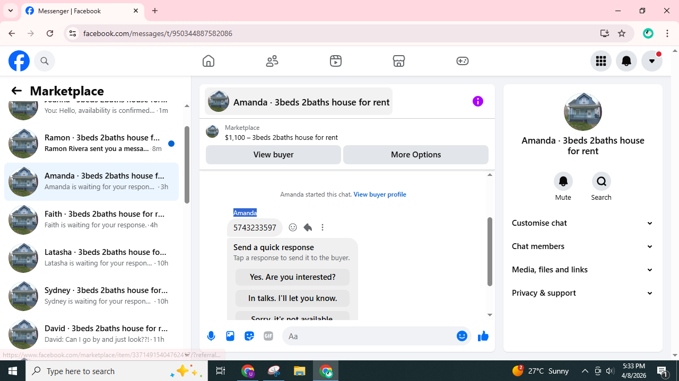Focus the message input field
Image resolution: width=679 pixels, height=381 pixels.
369,336
